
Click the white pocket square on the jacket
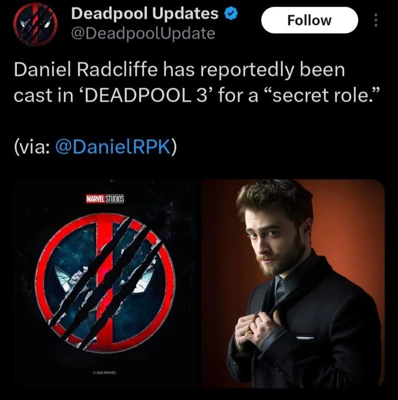pyautogui.click(x=304, y=338)
